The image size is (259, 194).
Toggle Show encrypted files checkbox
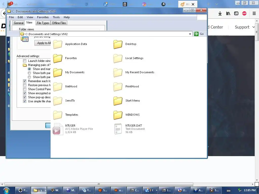(x=25, y=93)
